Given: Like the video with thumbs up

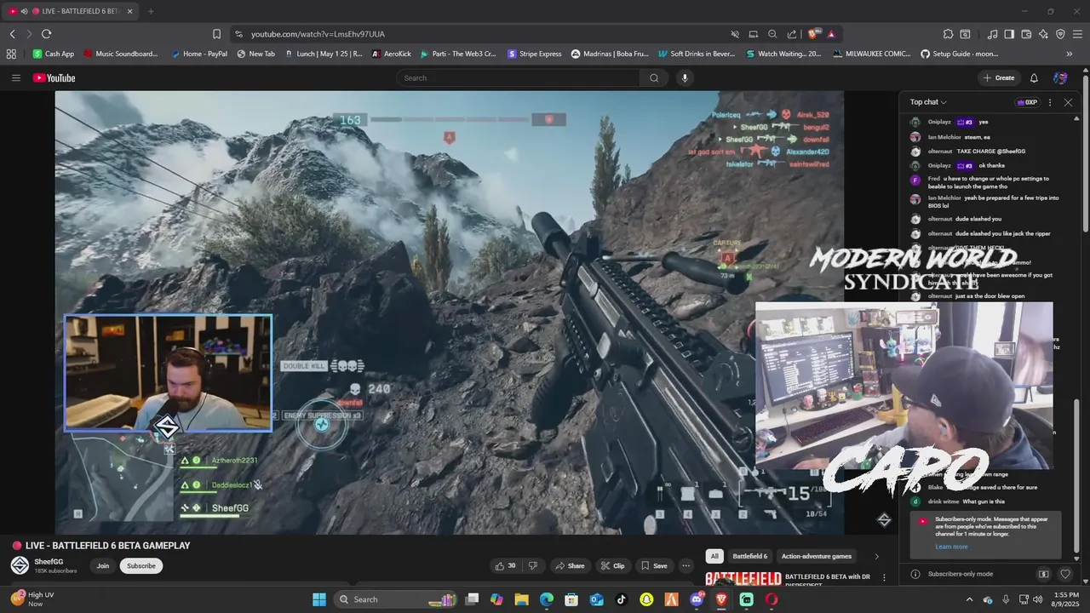Looking at the screenshot, I should point(506,565).
